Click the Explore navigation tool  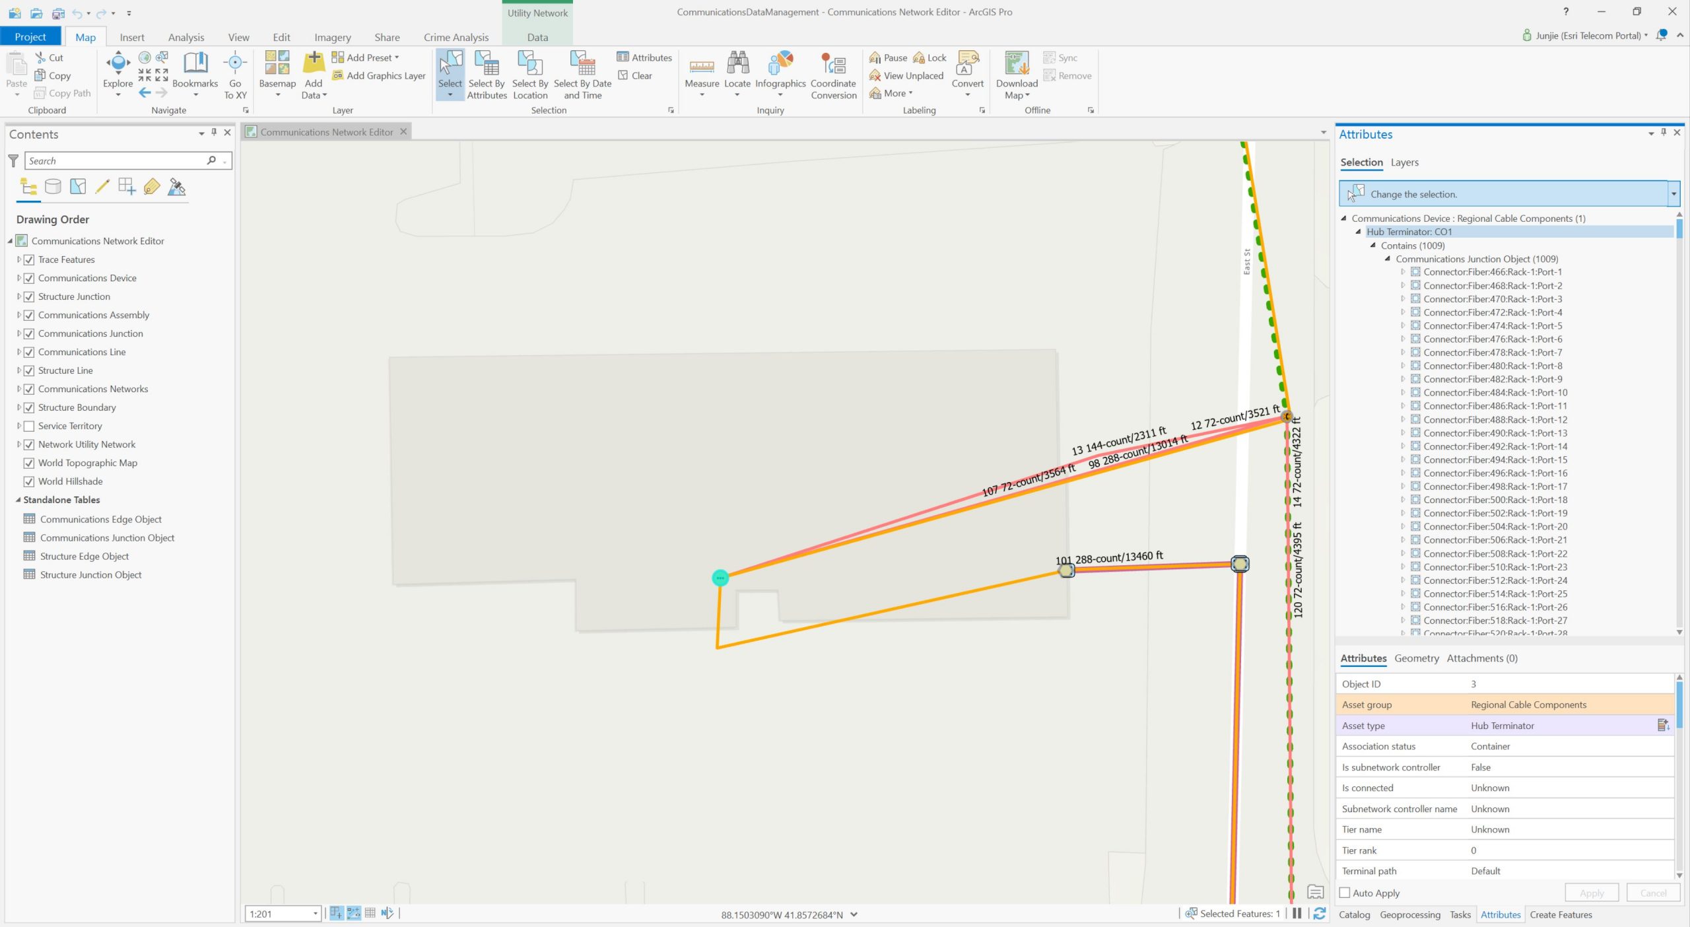coord(118,64)
